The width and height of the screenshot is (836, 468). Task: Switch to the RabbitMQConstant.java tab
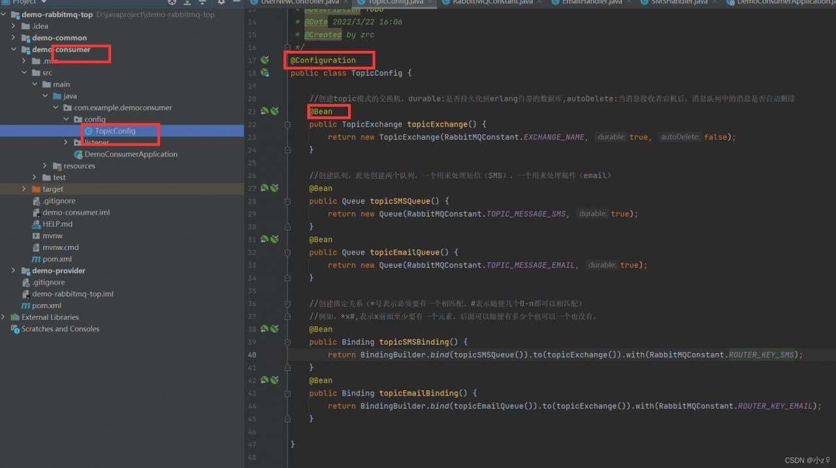(494, 3)
